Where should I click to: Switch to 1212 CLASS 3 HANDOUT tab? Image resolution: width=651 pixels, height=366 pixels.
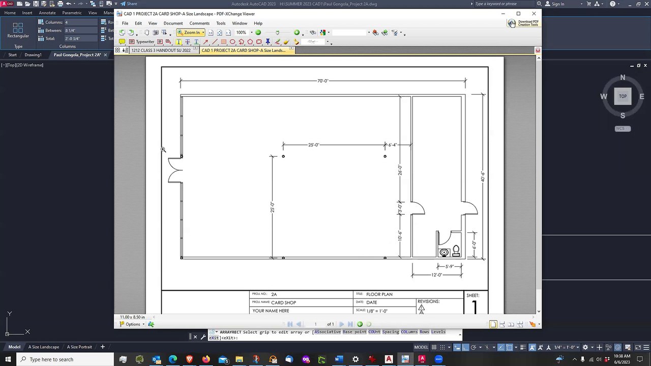pyautogui.click(x=161, y=50)
